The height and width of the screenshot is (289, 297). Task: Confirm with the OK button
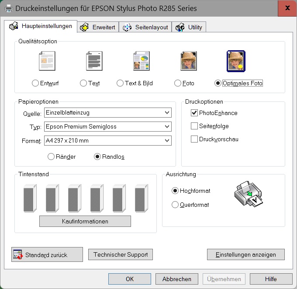coord(130,279)
